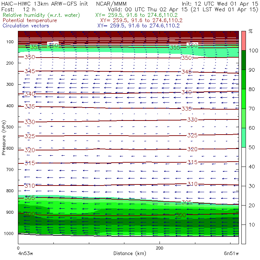
Task: Click the '100' hPa pressure axis tick label
Action: coord(10,42)
